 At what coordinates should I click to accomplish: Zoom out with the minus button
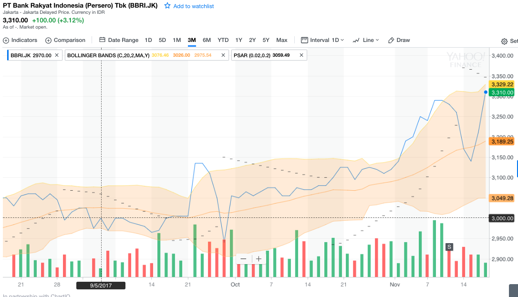point(243,259)
